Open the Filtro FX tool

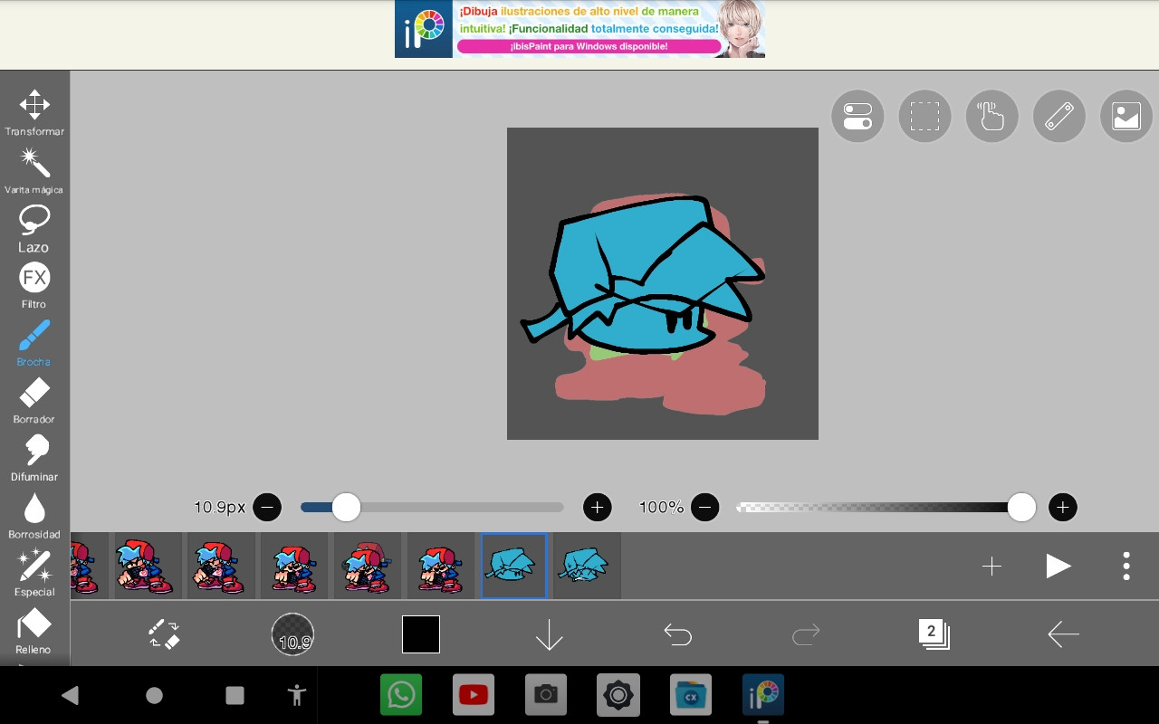point(34,286)
